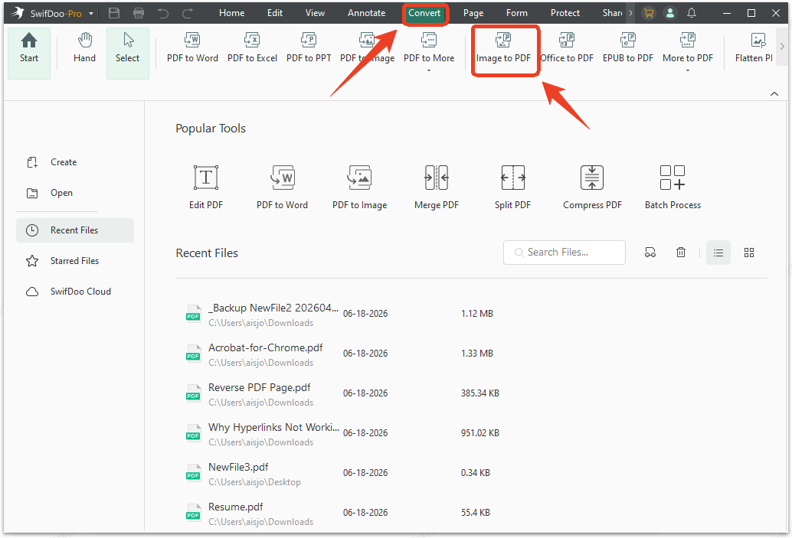
Task: Show more ribbon tabs with arrow
Action: coord(630,13)
